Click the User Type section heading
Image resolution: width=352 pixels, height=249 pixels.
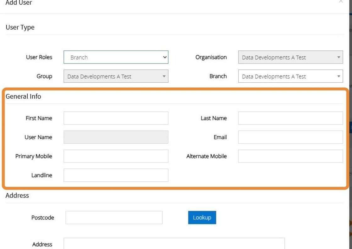20,27
